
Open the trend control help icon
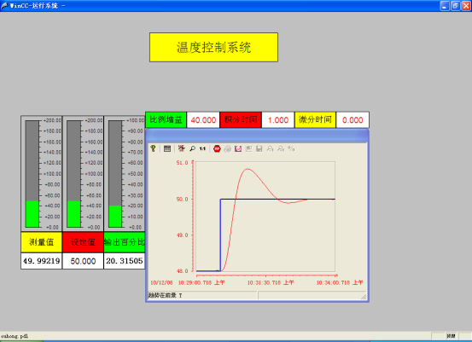[154, 148]
